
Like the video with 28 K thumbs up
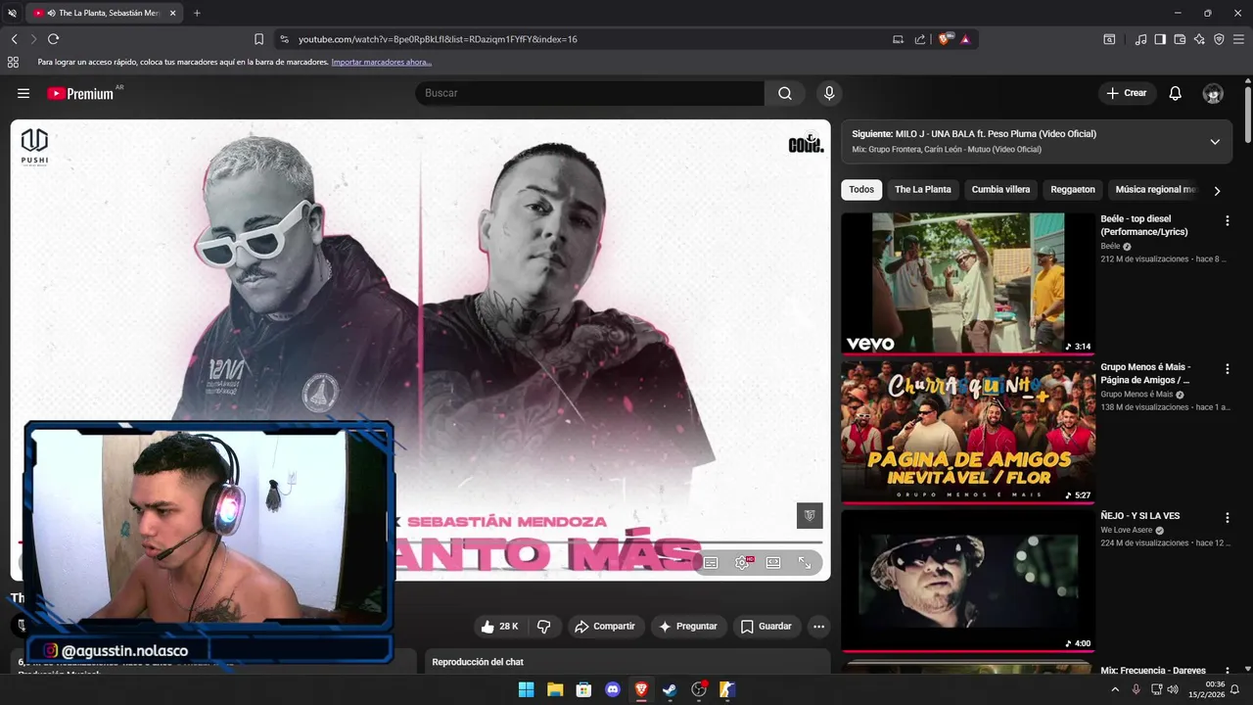500,627
